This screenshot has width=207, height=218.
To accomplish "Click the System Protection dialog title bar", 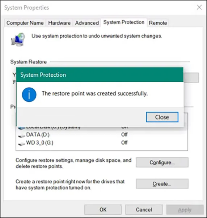I will tap(100, 74).
